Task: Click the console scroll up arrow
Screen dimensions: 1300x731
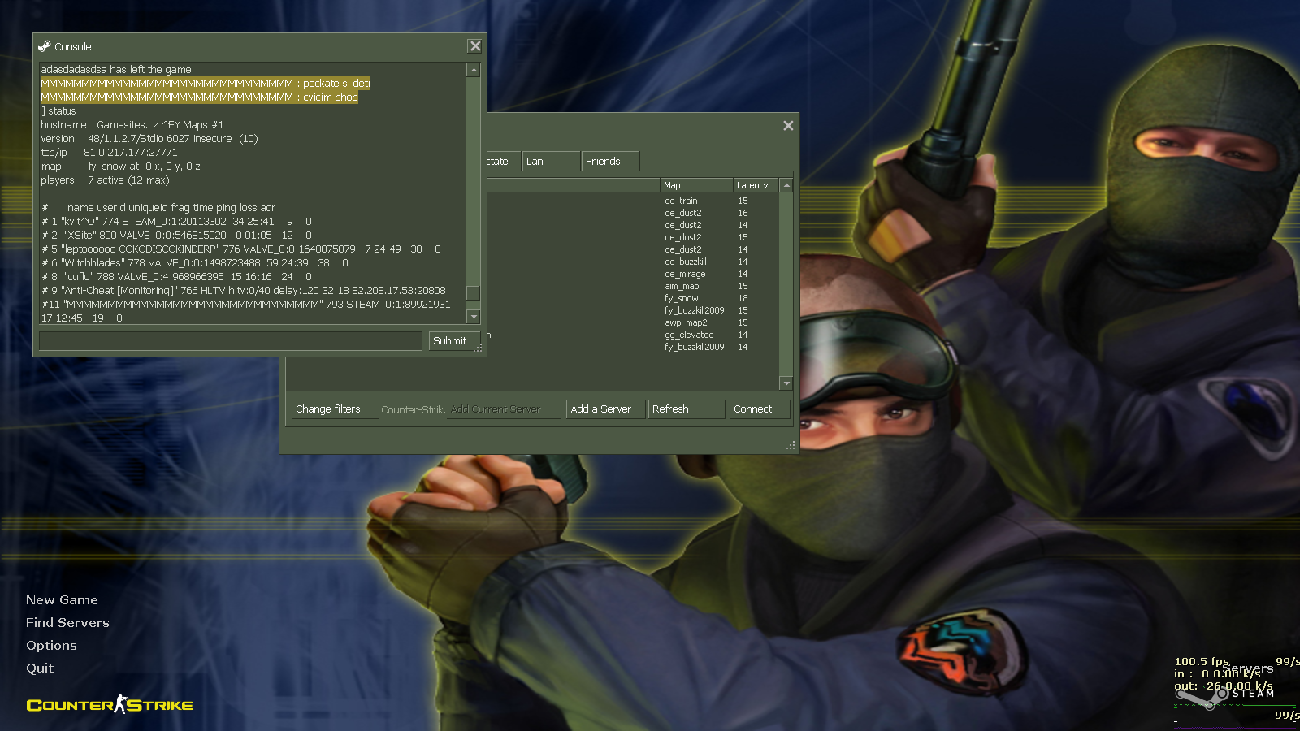Action: click(x=474, y=71)
